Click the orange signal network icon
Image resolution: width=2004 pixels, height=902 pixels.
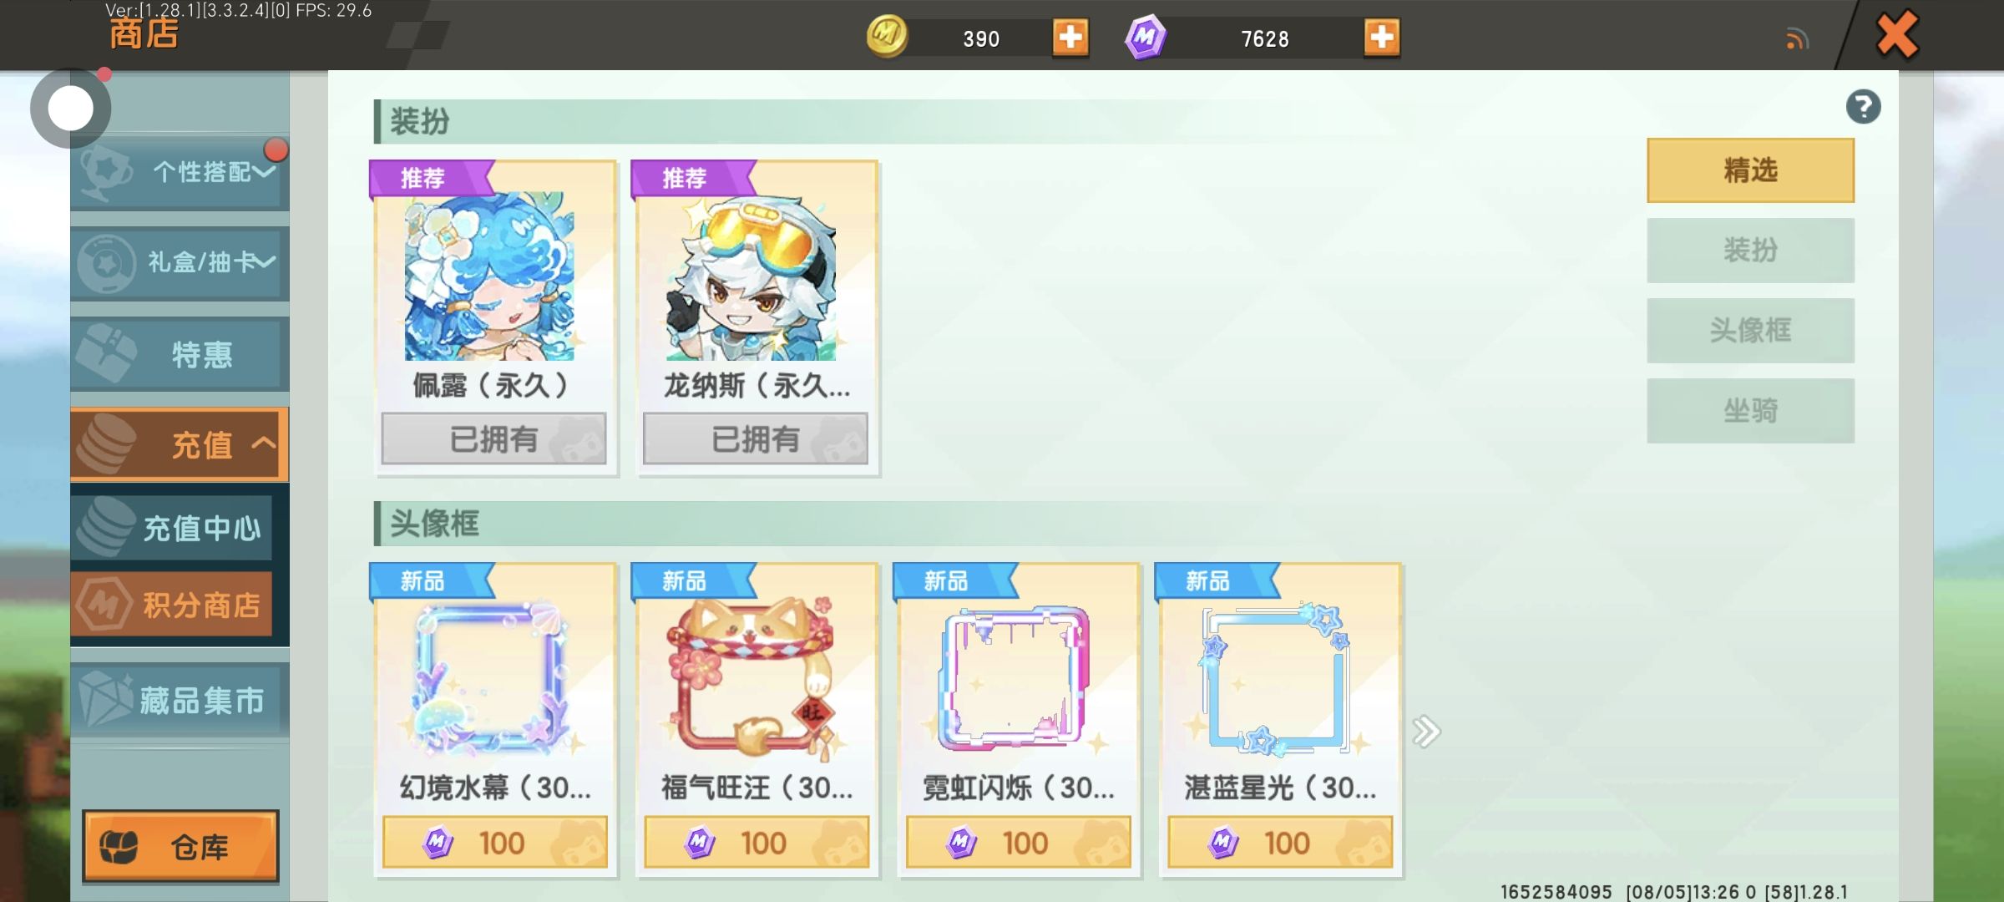point(1797,39)
